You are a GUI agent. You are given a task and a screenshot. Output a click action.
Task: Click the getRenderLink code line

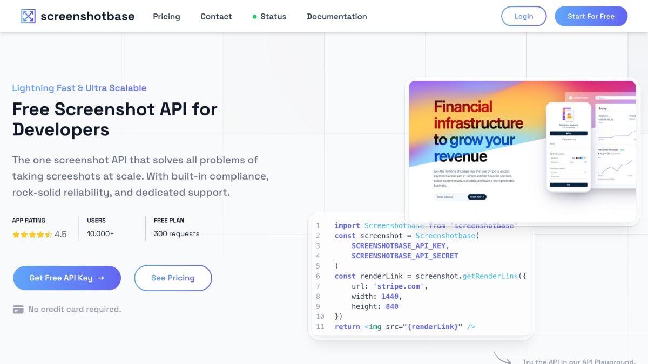430,276
